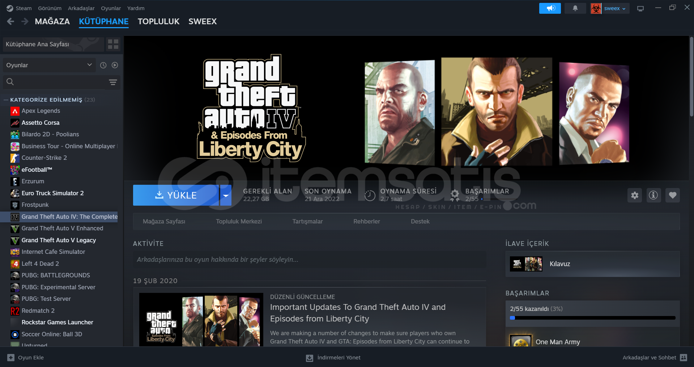This screenshot has width=694, height=367.
Task: Click the İndirmeleri Yönet download icon
Action: click(x=310, y=358)
